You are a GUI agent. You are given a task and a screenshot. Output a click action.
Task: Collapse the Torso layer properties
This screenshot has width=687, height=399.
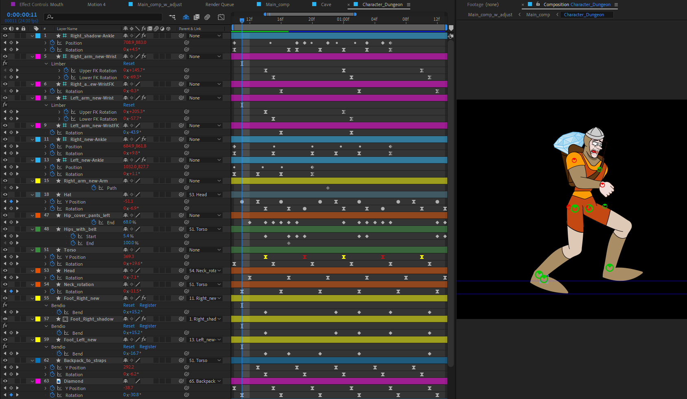pyautogui.click(x=32, y=250)
